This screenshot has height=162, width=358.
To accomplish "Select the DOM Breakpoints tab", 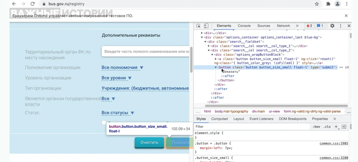I will pos(293,119).
